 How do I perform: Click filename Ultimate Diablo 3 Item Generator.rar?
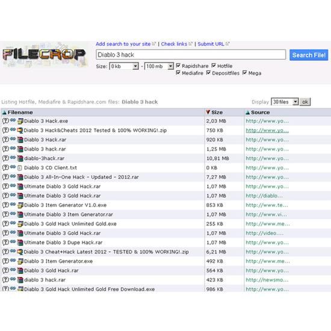69,214
